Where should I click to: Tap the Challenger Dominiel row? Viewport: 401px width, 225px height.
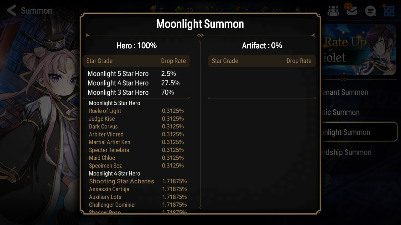[x=138, y=205]
